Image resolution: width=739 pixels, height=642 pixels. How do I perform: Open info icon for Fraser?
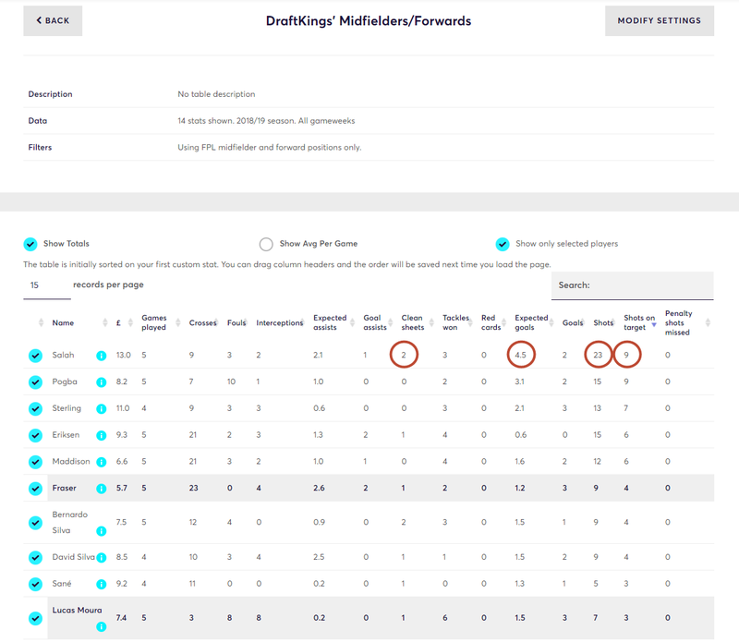point(102,489)
